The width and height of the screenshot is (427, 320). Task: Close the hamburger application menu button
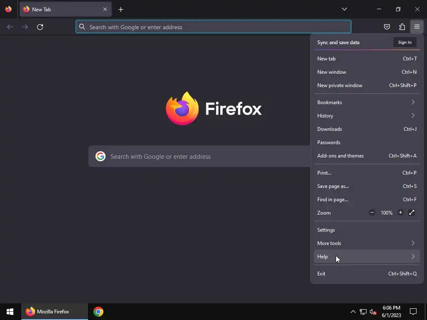(x=417, y=27)
